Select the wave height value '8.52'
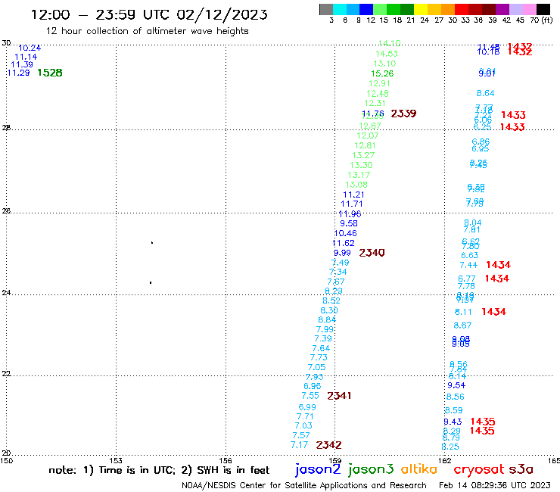 tap(331, 300)
